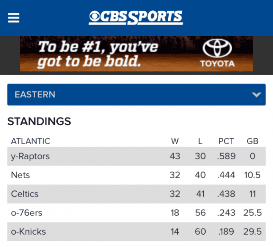This screenshot has width=273, height=247.
Task: Click the STANDINGS heading
Action: click(39, 121)
